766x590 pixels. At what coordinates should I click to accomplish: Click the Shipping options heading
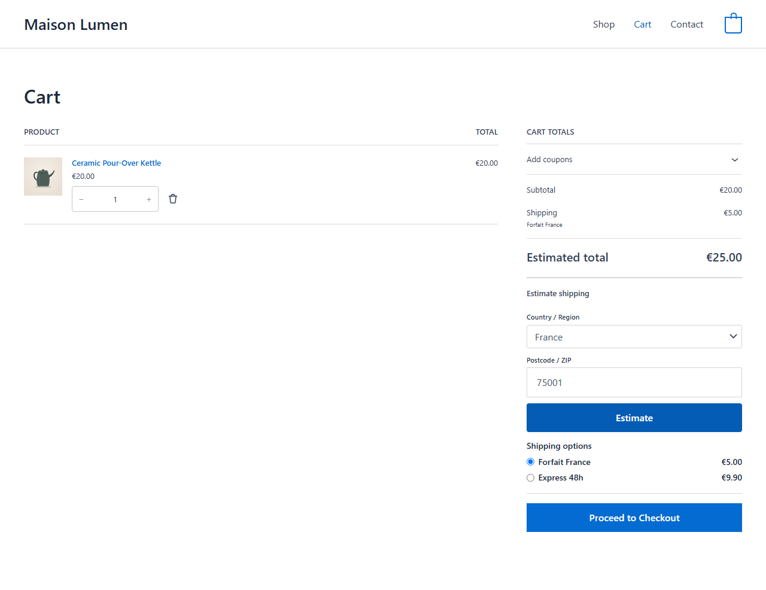tap(559, 446)
